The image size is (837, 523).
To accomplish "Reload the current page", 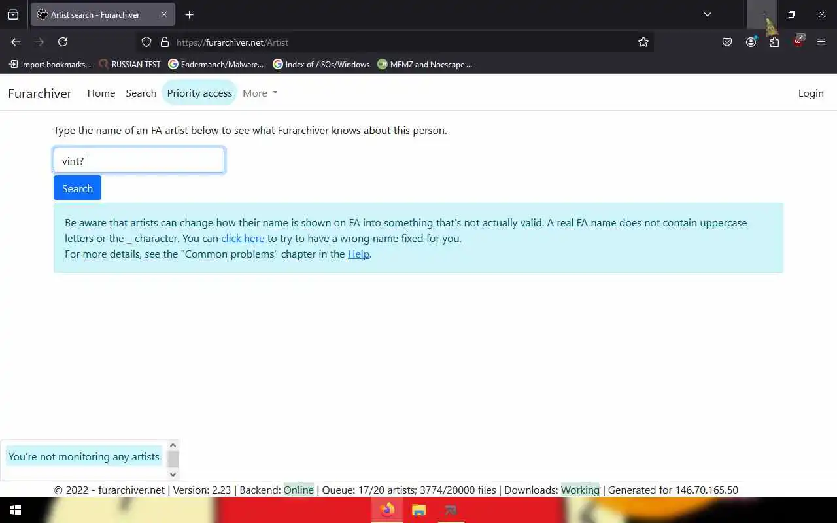I will 63,42.
